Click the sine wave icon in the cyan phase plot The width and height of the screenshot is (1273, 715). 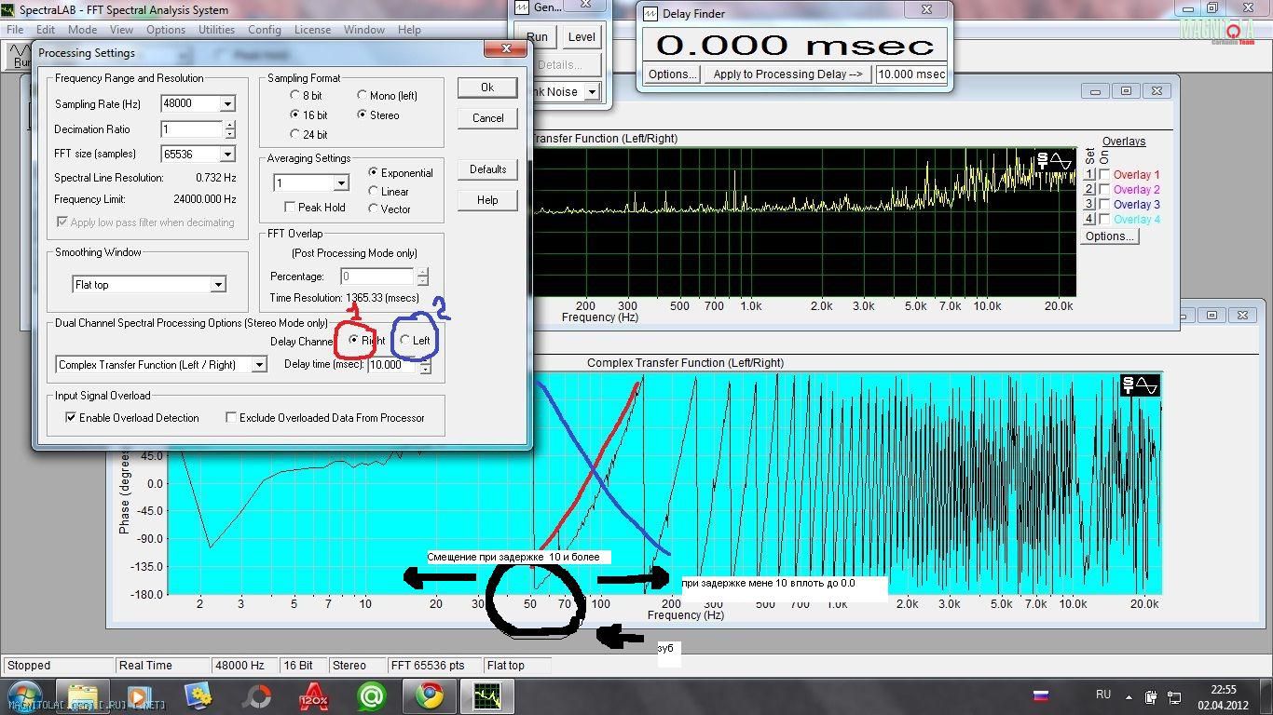coord(1146,384)
